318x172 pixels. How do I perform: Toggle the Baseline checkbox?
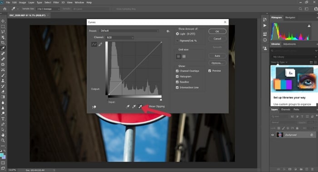click(x=177, y=82)
